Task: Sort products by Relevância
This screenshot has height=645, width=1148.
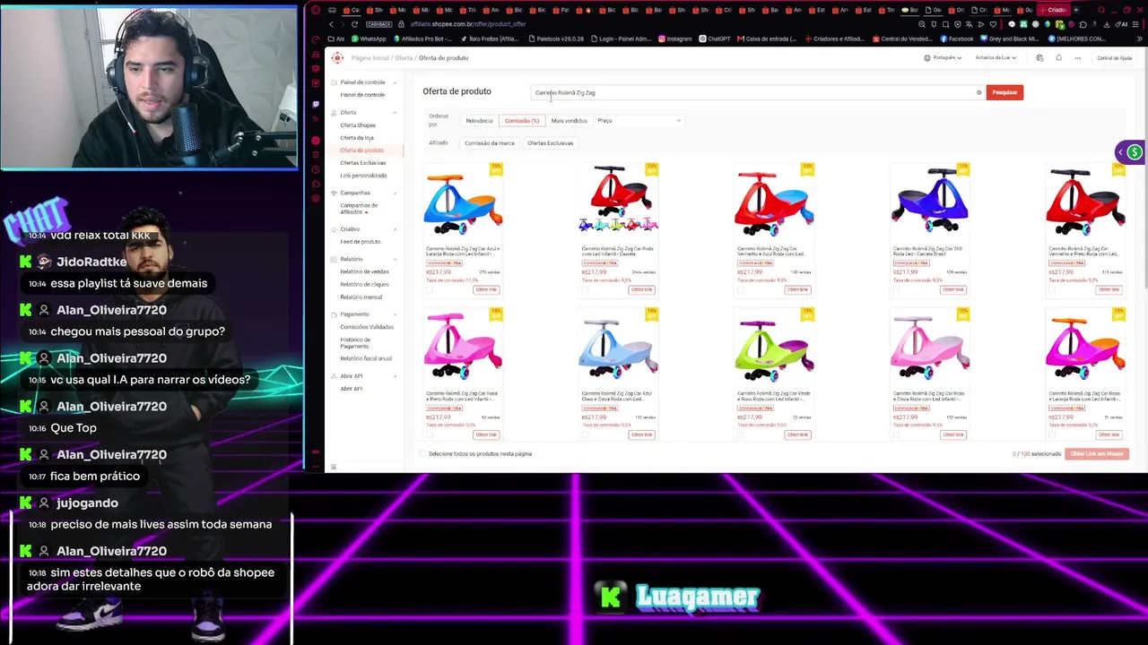Action: pyautogui.click(x=479, y=120)
